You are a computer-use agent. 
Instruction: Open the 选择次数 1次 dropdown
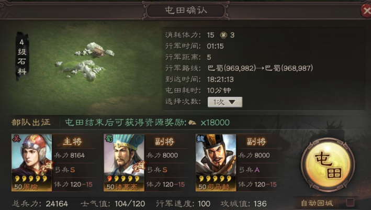pyautogui.click(x=225, y=102)
